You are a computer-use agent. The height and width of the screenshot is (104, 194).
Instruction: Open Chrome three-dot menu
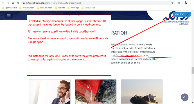[x=191, y=3]
